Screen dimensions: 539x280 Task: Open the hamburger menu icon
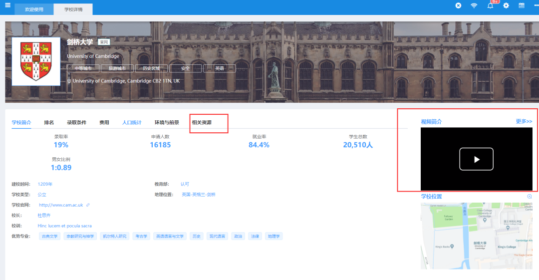(7, 5)
